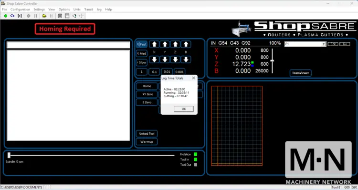358x190 pixels.
Task: Open the Jog menu
Action: [x=99, y=10]
